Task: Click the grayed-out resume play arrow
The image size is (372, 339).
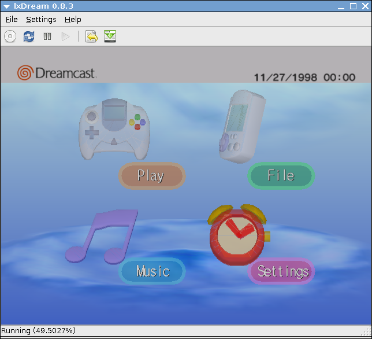Action: 65,36
